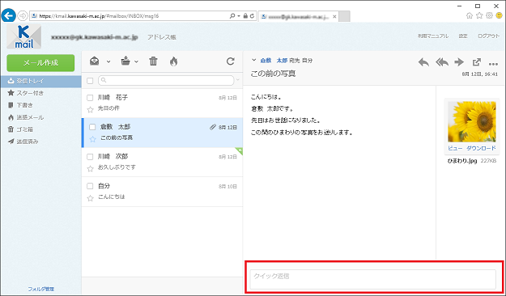Tick the select-all messages checkbox

point(90,81)
